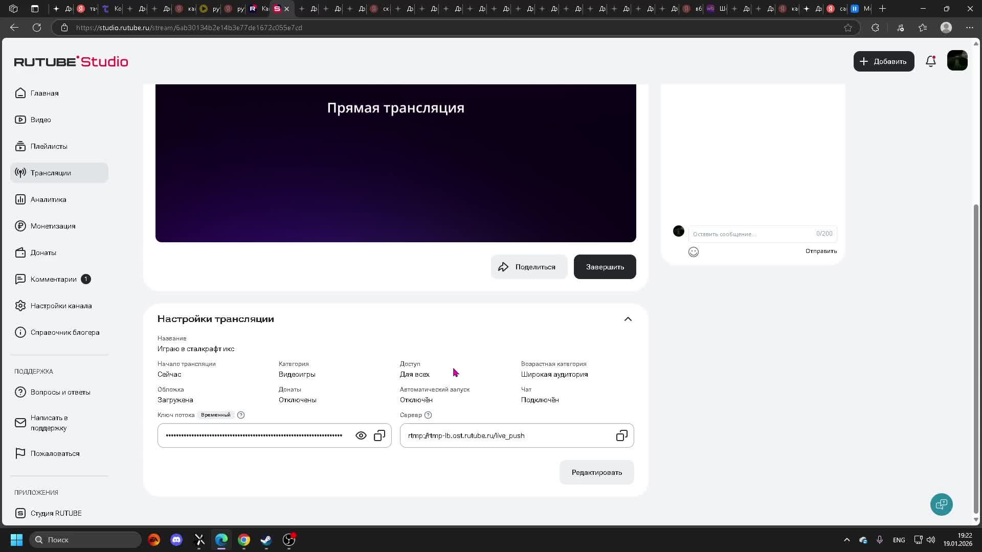Screen dimensions: 982x552
Task: Open emoji picker in chat
Action: click(694, 251)
